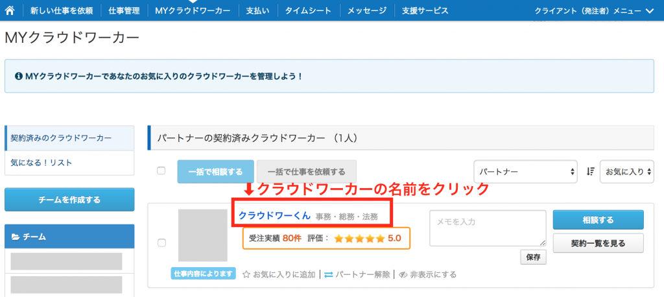
Task: Click the folder icon in チーム header
Action: coord(15,237)
